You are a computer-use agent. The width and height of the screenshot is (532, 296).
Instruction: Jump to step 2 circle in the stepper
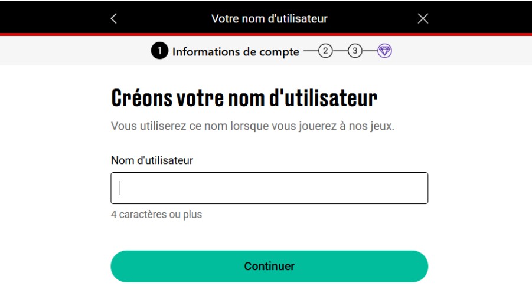pyautogui.click(x=325, y=51)
